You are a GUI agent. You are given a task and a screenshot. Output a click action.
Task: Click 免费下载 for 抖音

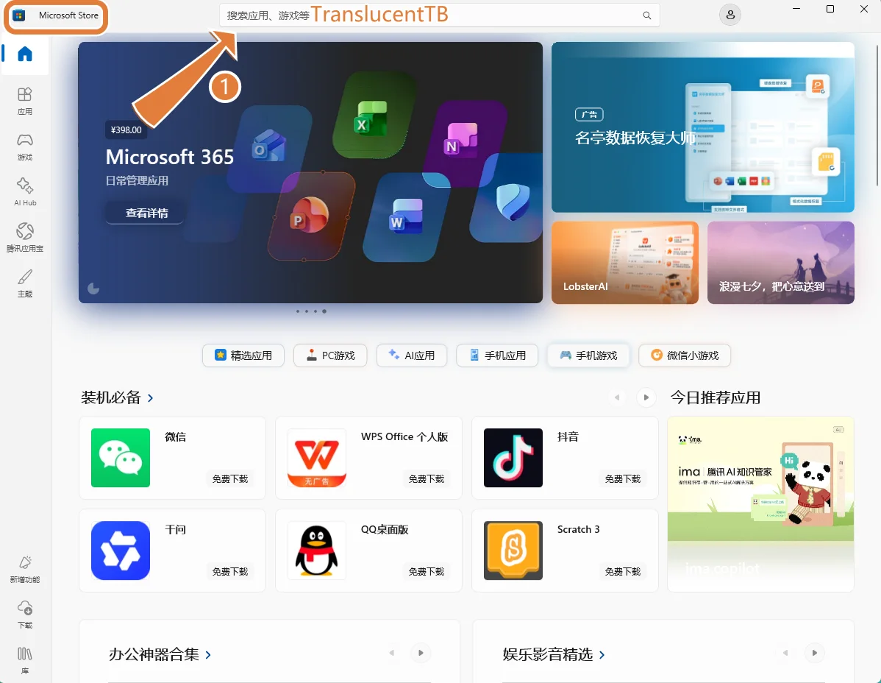pos(623,479)
